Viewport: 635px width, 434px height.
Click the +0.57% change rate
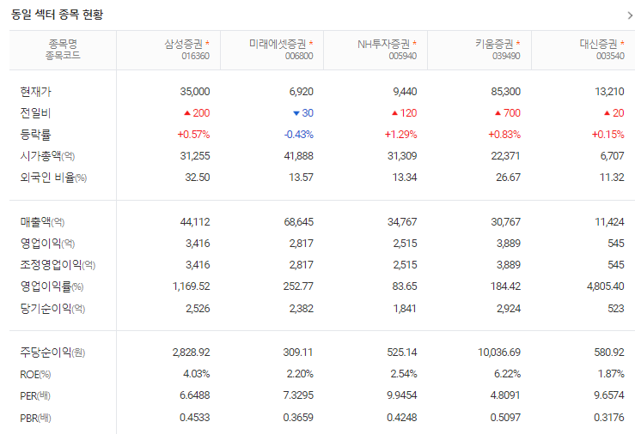[193, 135]
